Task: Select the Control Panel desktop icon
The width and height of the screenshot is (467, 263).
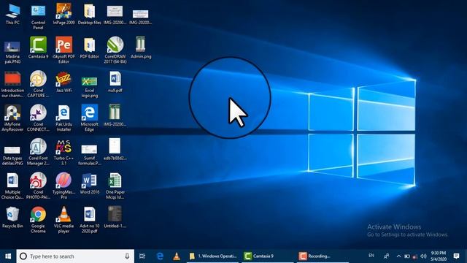Action: coord(38,16)
